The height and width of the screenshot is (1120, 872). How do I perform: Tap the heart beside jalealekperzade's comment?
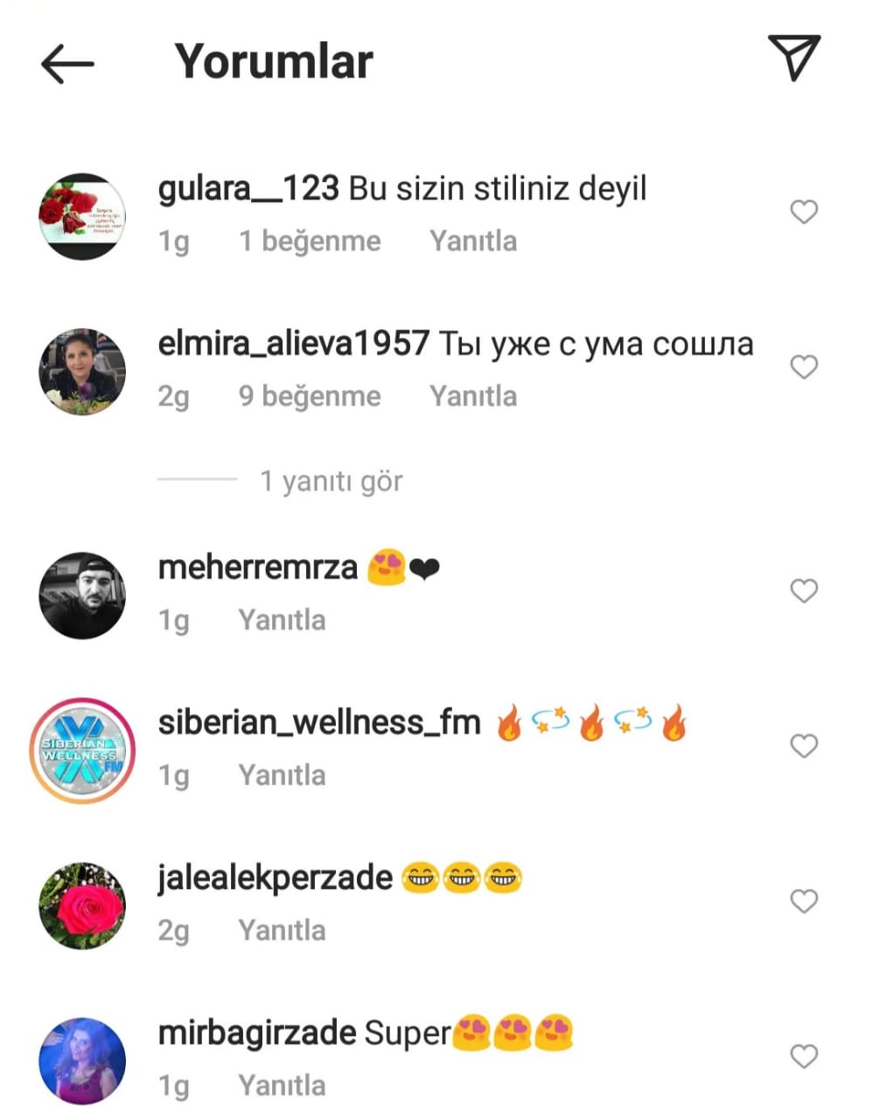(x=804, y=901)
